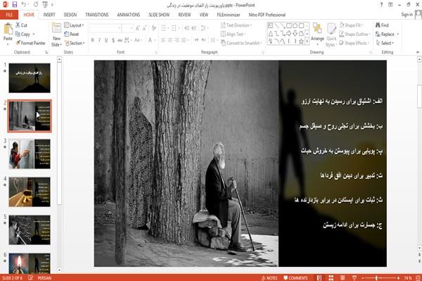This screenshot has height=281, width=422.
Task: Open the Layout dropdown
Action: (74, 25)
